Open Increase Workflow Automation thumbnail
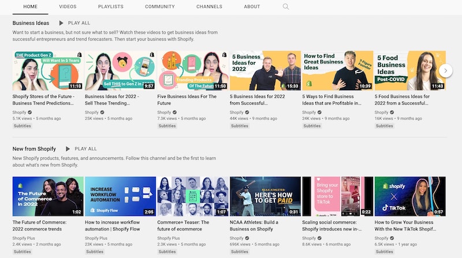This screenshot has height=258, width=462. coord(120,196)
